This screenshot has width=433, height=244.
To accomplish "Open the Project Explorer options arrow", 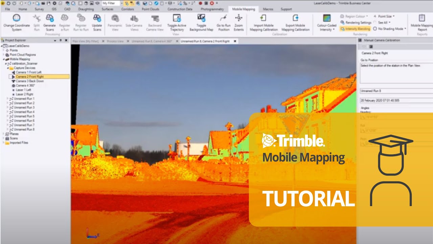I will click(x=55, y=40).
